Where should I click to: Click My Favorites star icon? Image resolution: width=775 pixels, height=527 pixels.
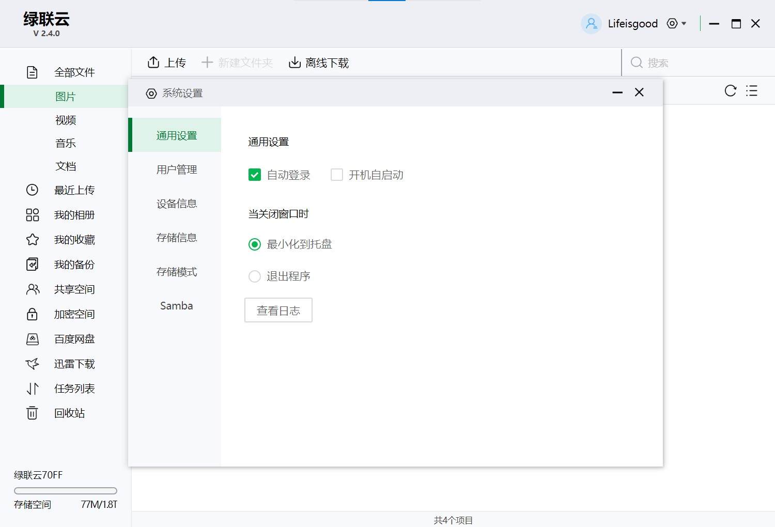(x=32, y=240)
